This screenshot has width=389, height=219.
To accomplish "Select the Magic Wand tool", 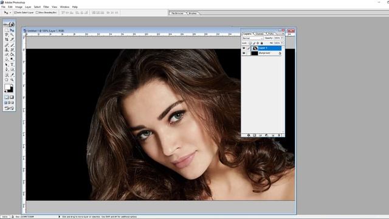I will click(12, 35).
